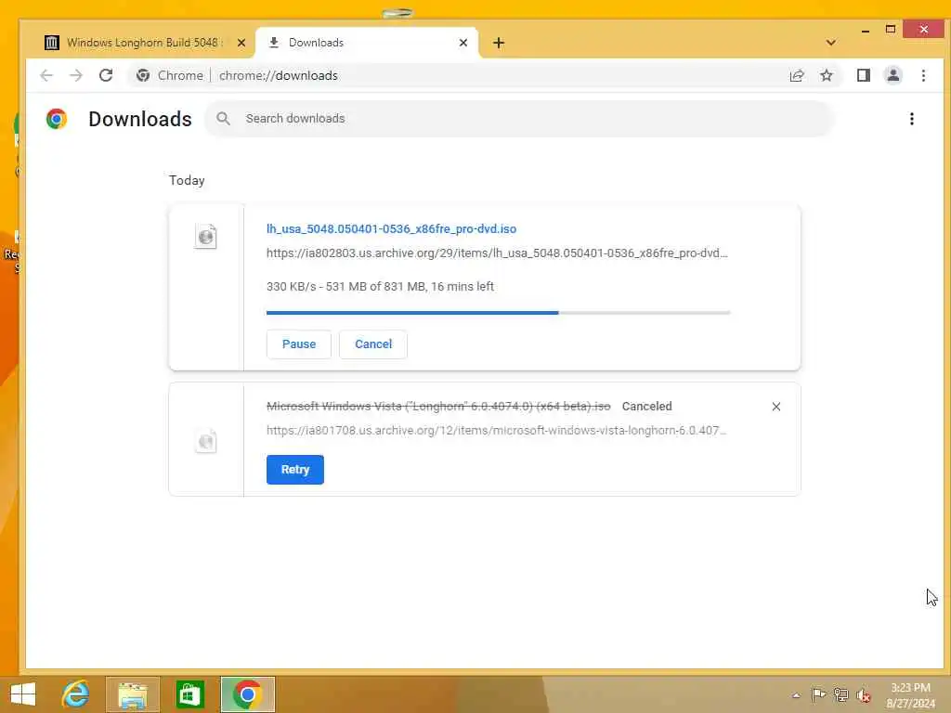This screenshot has height=713, width=951.
Task: Launch Internet Explorer from taskbar
Action: 75,694
